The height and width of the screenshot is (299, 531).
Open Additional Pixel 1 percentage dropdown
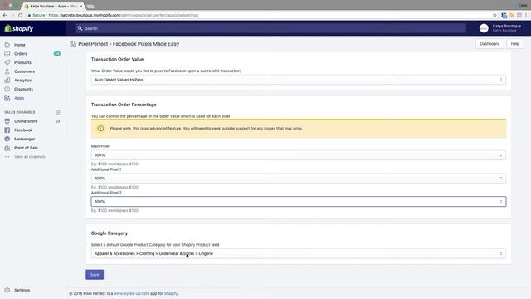[299, 179]
